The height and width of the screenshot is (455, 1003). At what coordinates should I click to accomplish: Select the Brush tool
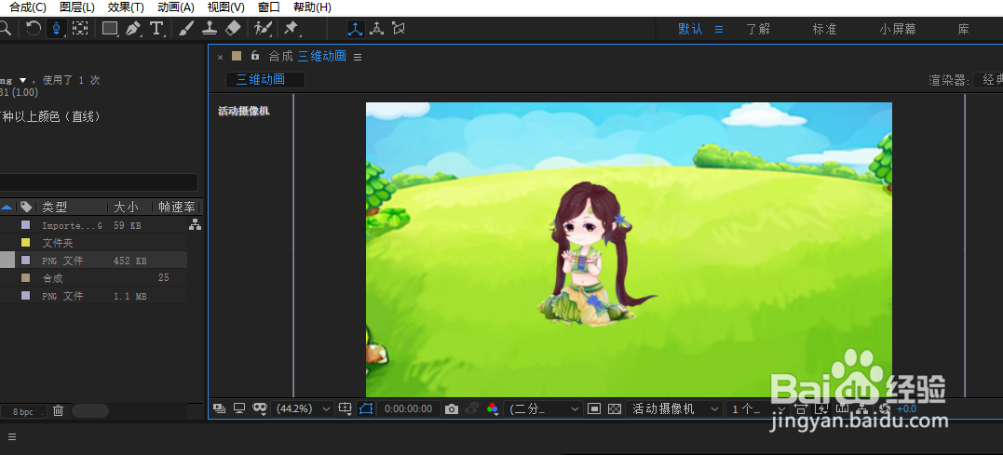(186, 29)
